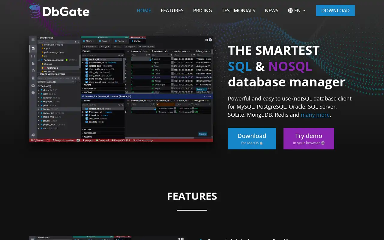
Task: Open PRICING in the navigation bar
Action: coord(202,10)
